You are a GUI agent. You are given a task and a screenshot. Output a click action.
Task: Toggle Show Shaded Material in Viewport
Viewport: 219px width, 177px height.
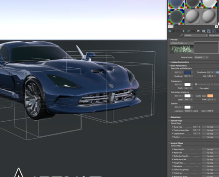tap(209, 31)
